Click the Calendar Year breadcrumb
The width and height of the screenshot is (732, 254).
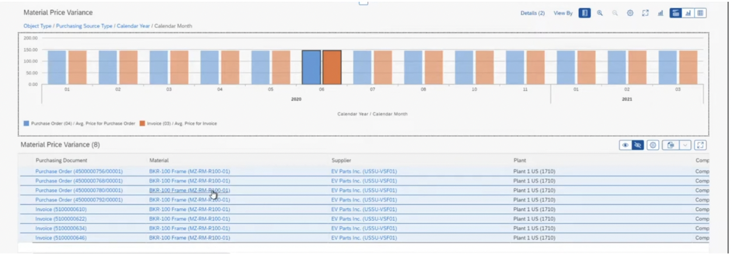[x=133, y=26]
